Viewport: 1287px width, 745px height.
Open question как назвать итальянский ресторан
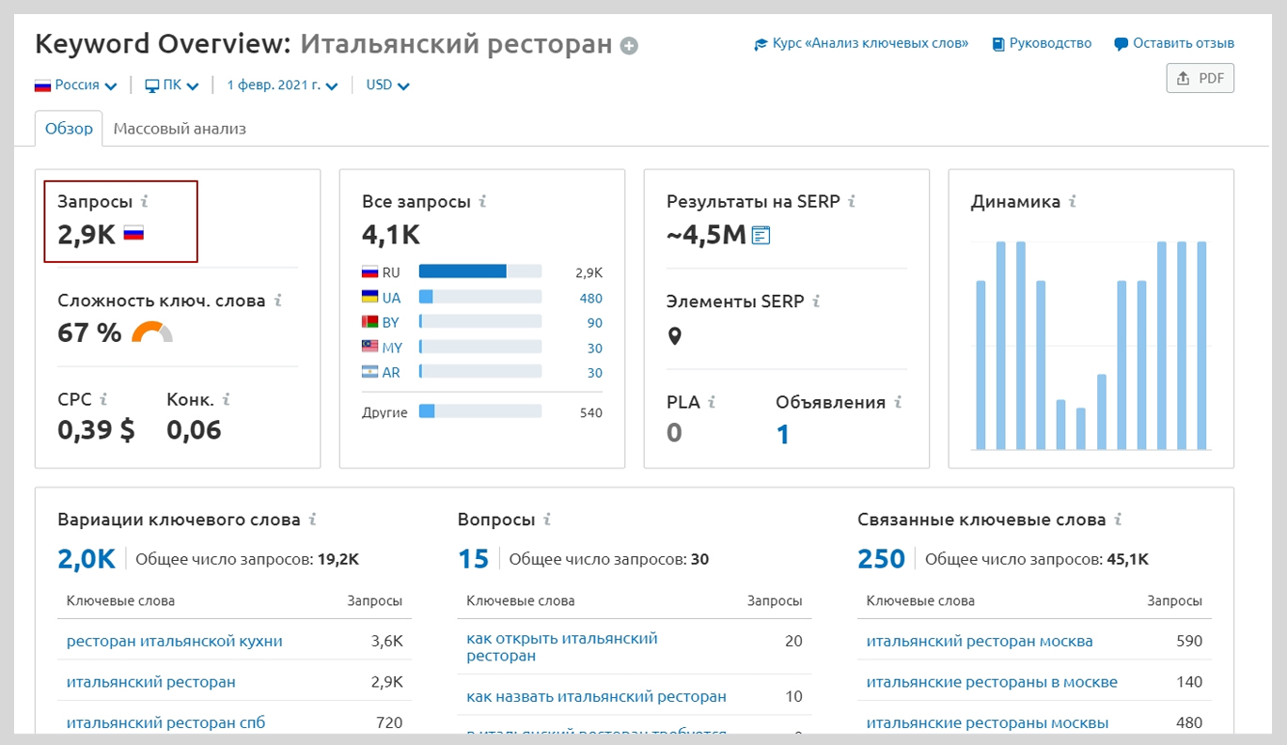pos(597,696)
